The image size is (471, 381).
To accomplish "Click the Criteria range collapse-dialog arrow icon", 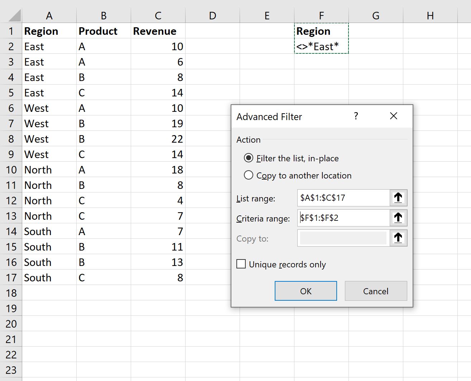I will point(398,218).
